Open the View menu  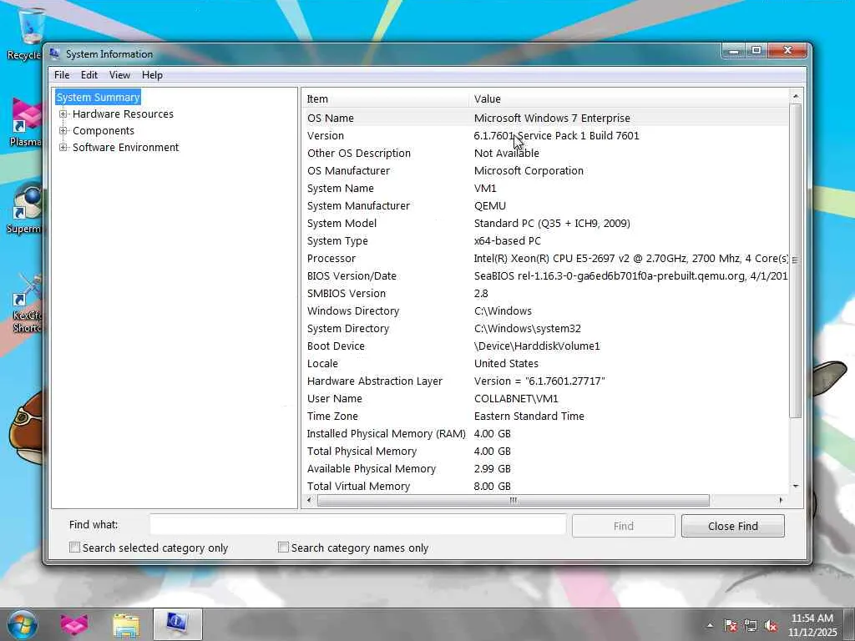click(x=119, y=74)
